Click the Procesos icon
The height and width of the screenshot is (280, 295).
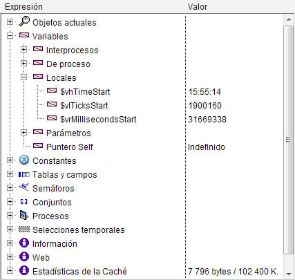pyautogui.click(x=24, y=215)
